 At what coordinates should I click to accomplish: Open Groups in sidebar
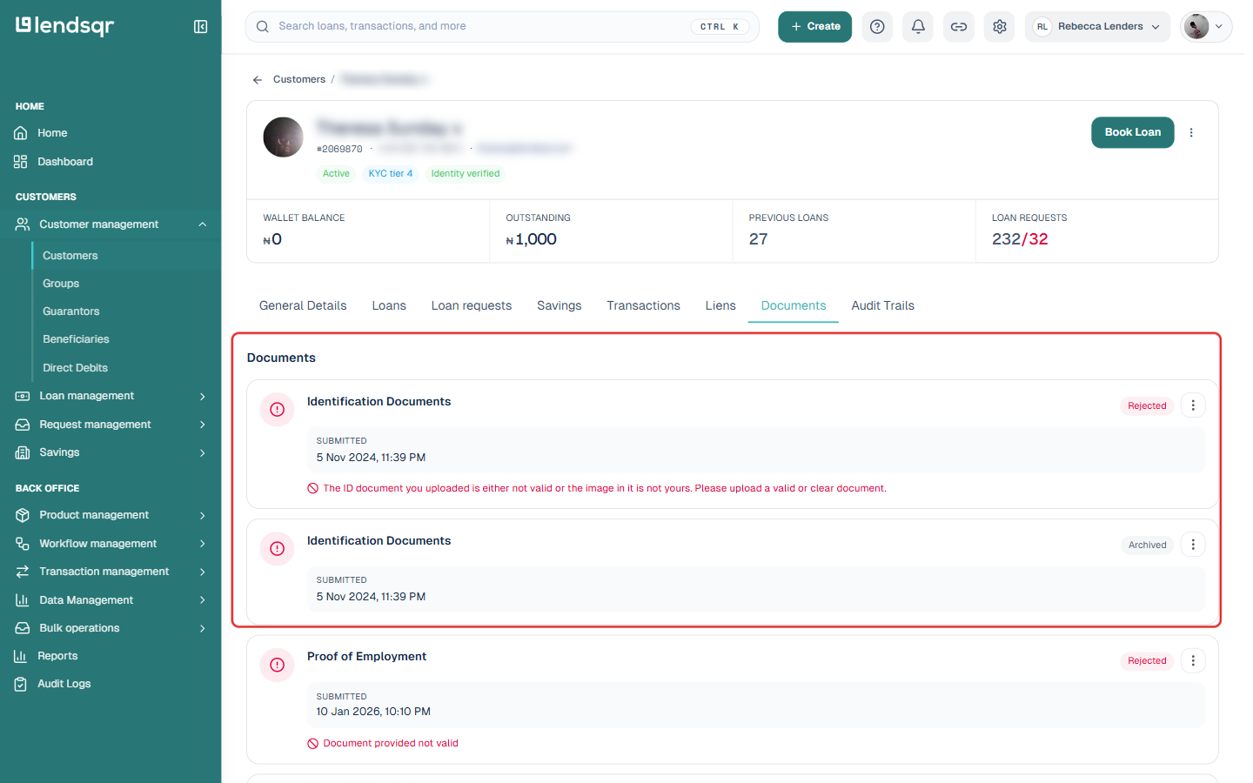click(61, 284)
